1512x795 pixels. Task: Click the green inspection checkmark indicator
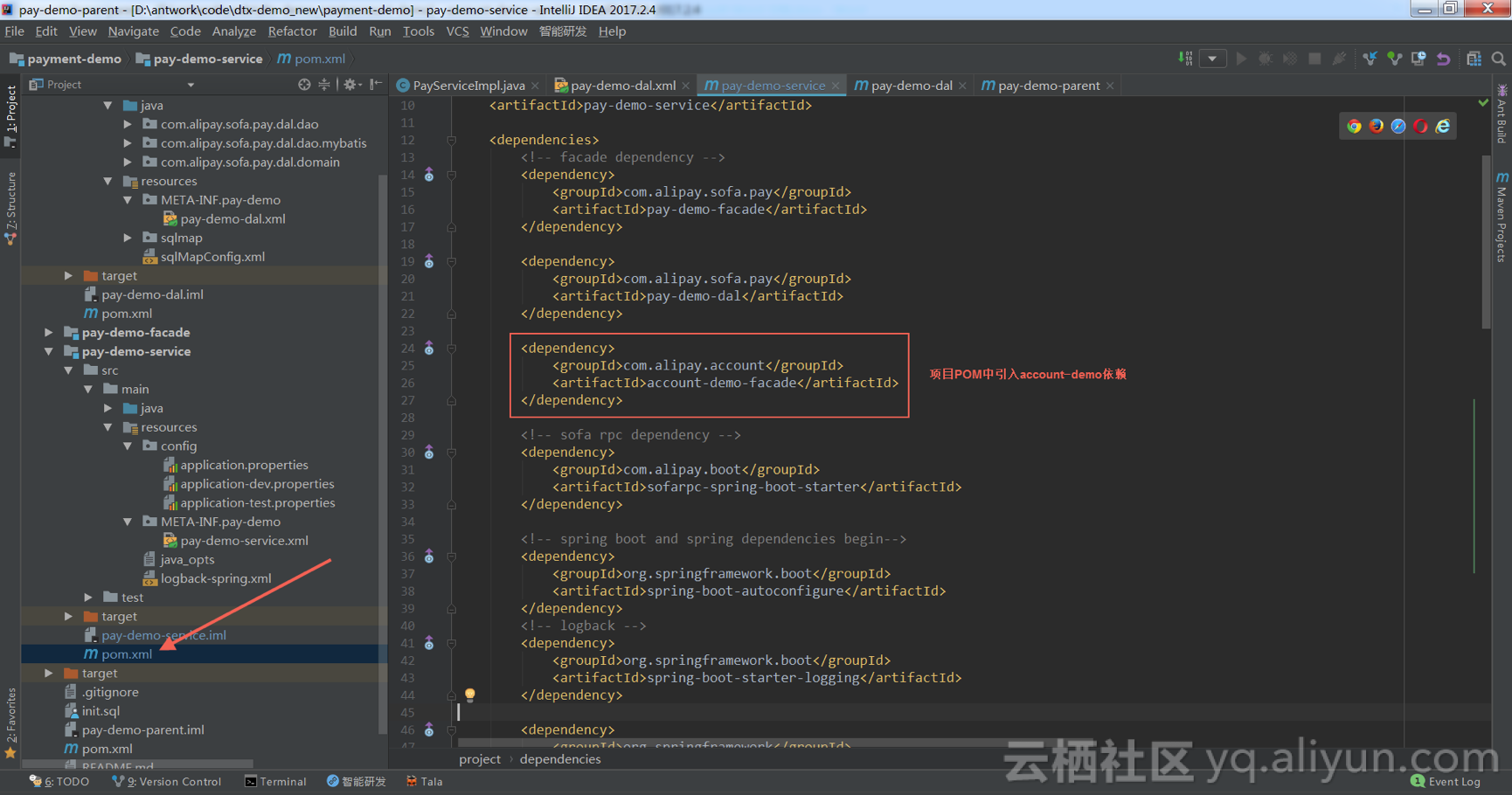(1484, 103)
